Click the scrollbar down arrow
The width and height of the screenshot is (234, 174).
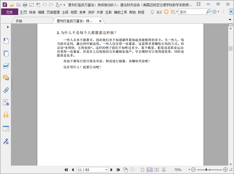pyautogui.click(x=230, y=164)
